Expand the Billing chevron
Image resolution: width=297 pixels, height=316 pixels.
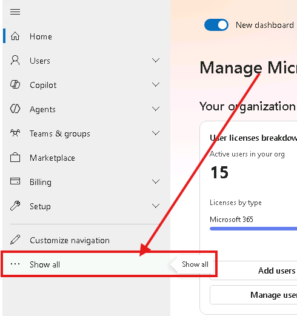coord(156,181)
